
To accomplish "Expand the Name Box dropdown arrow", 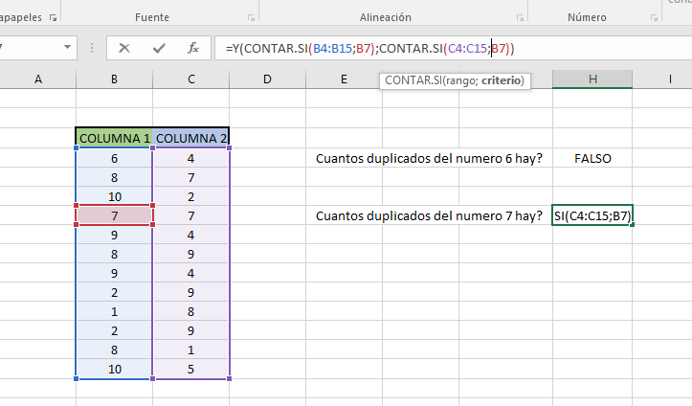I will pos(68,48).
